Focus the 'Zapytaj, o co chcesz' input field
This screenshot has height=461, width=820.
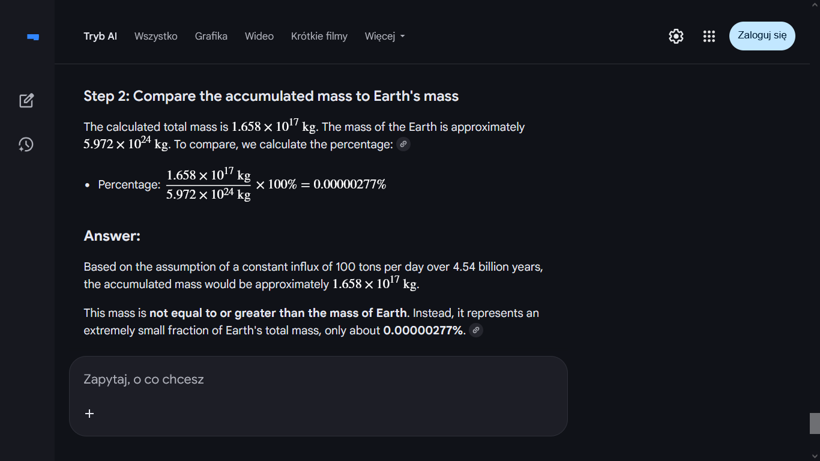[300, 379]
